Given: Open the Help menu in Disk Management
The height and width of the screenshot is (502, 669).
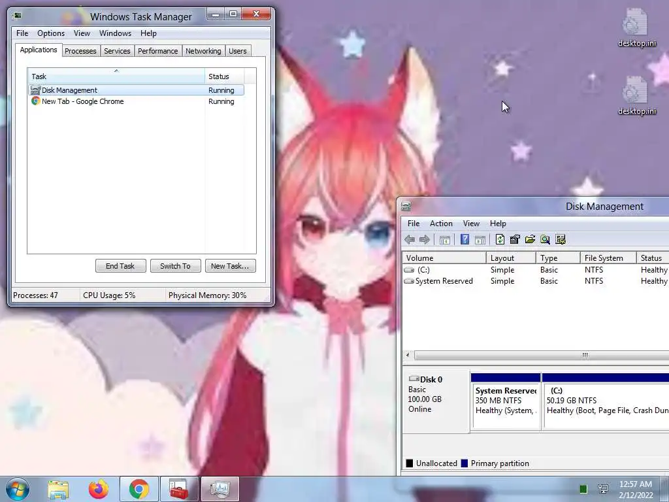Looking at the screenshot, I should pos(497,224).
